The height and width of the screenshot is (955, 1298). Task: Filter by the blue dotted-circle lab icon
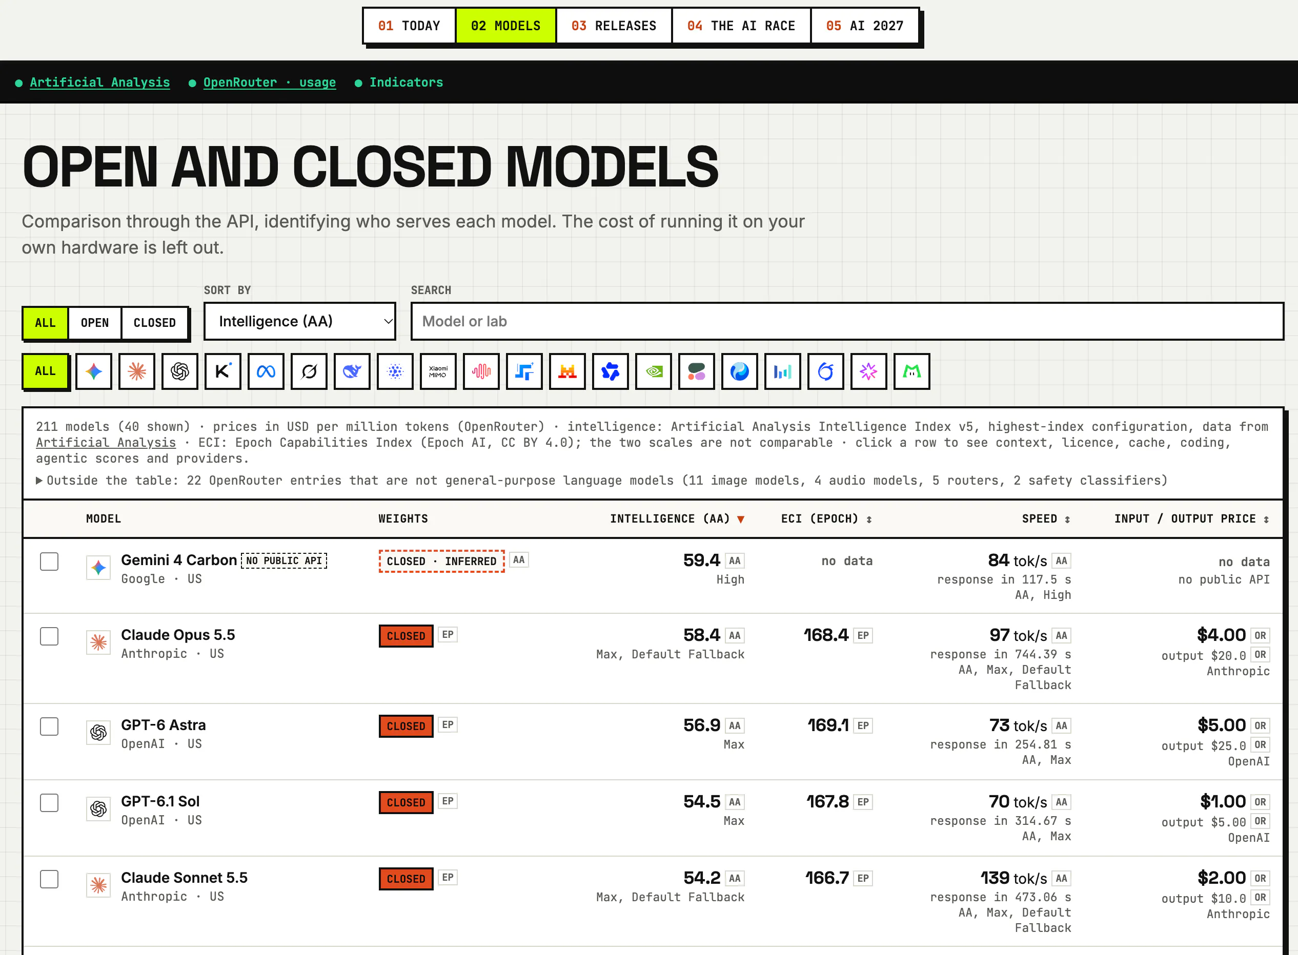coord(395,371)
